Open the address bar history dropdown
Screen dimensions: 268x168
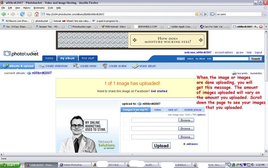click(x=201, y=14)
